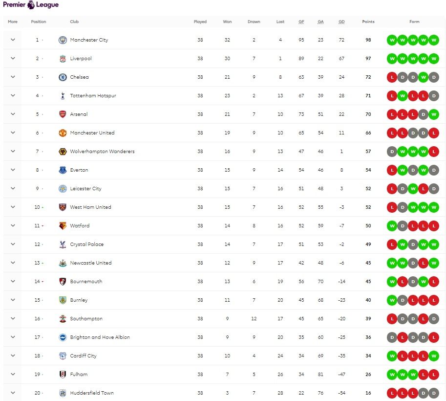Sort by the Points column header
This screenshot has width=446, height=401.
[368, 22]
